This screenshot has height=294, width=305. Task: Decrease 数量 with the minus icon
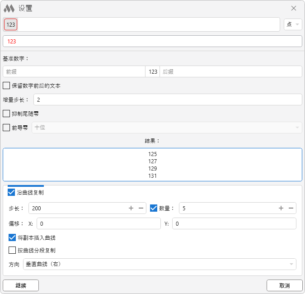(x=291, y=208)
